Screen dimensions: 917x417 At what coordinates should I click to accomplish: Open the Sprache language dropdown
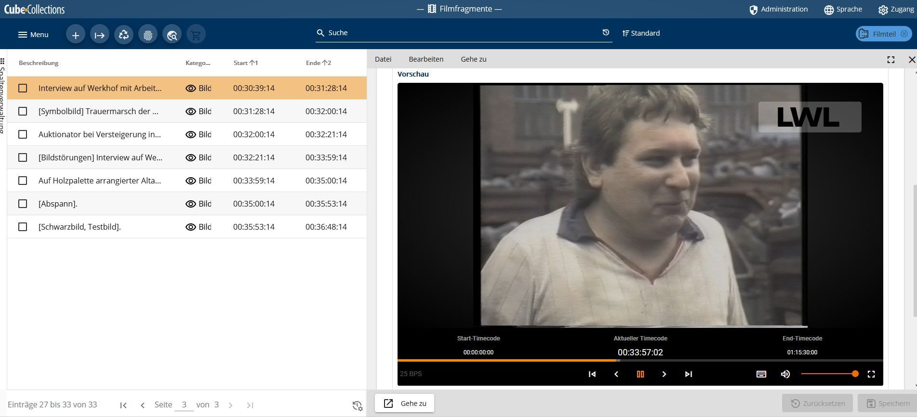pos(843,9)
